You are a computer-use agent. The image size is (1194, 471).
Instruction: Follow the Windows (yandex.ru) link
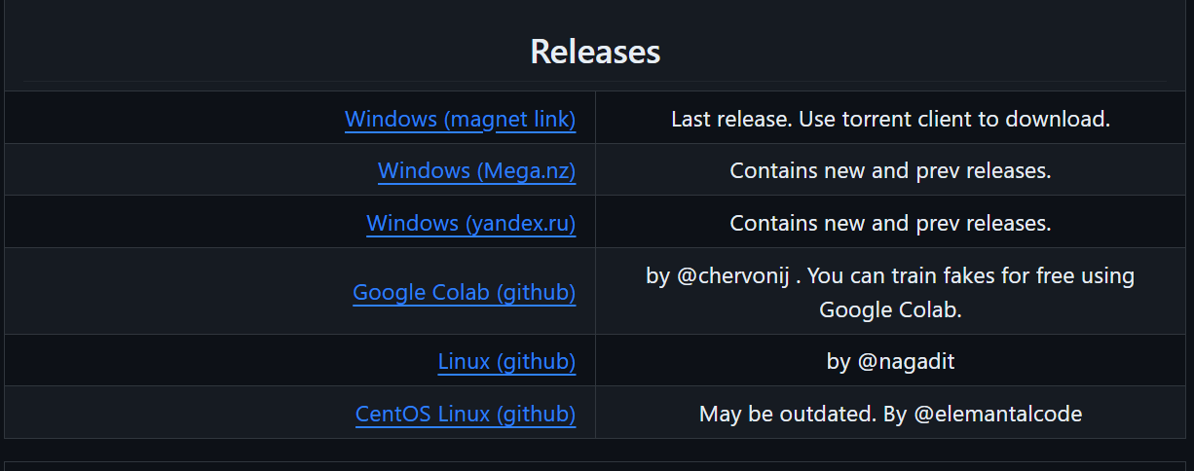[x=470, y=224]
